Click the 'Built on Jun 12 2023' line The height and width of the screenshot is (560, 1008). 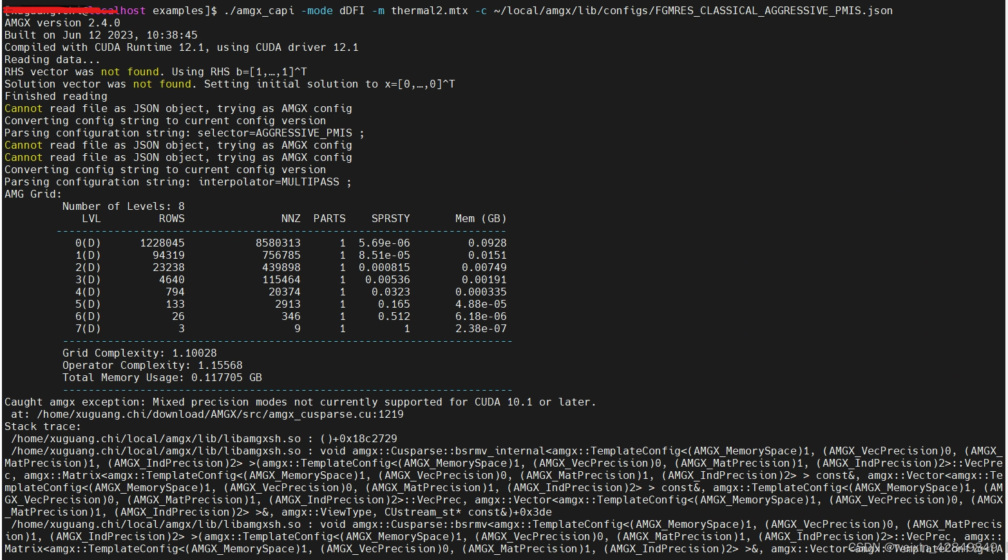coord(101,35)
